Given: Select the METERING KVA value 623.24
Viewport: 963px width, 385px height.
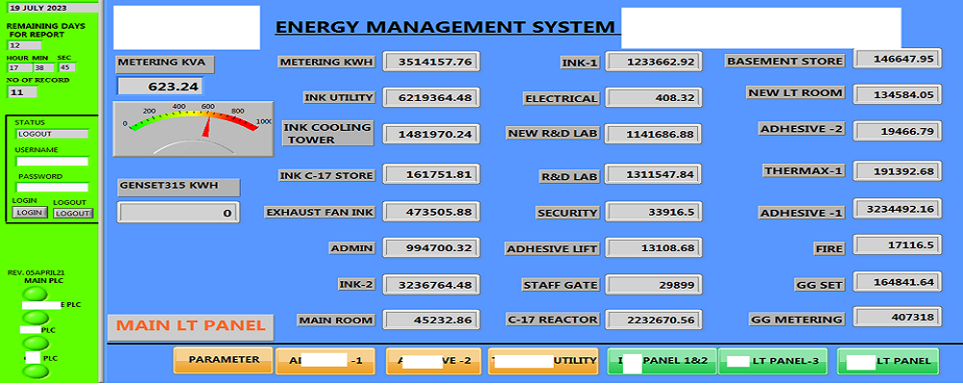Looking at the screenshot, I should pos(160,87).
